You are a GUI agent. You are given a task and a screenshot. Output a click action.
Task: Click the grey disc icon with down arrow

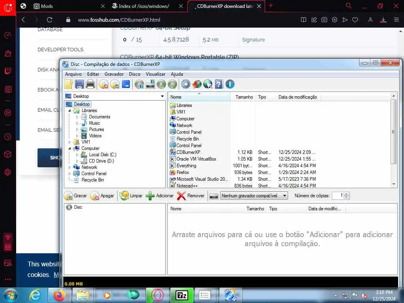(x=161, y=84)
